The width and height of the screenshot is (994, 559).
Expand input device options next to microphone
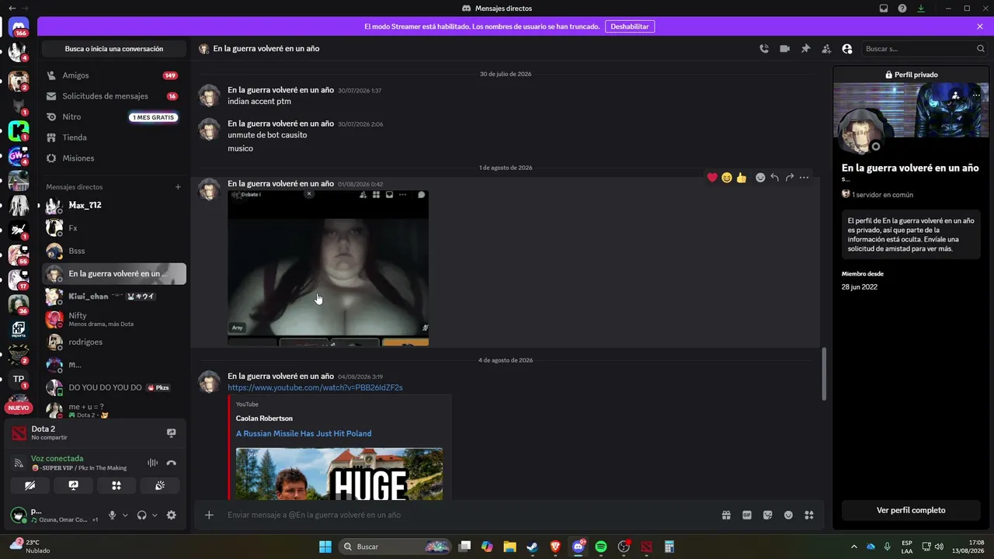click(125, 515)
